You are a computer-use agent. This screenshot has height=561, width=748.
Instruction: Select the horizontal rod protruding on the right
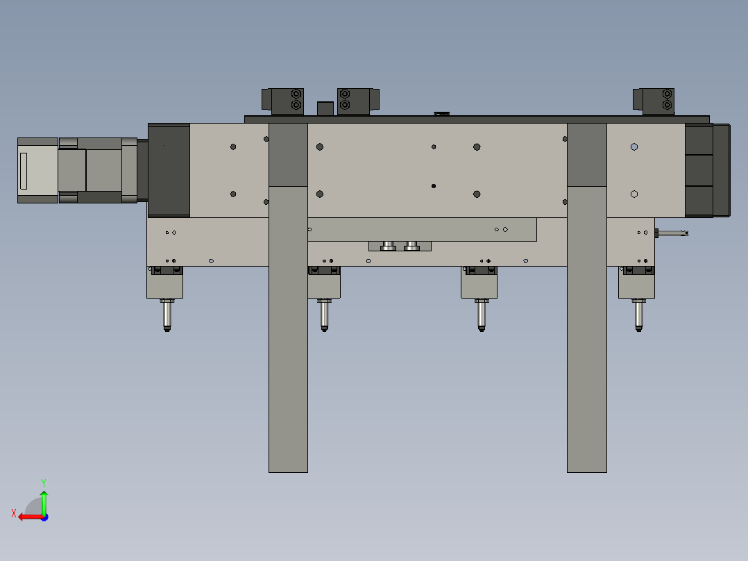point(671,233)
